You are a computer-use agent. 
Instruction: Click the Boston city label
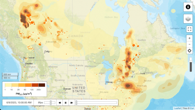[147, 81]
